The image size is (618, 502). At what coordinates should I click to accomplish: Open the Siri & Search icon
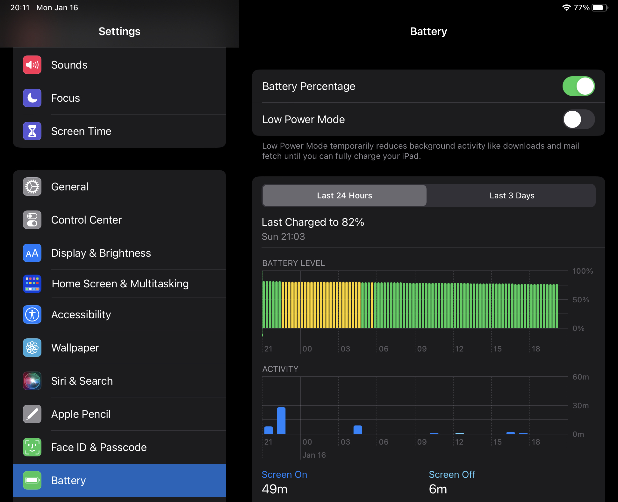click(x=32, y=381)
